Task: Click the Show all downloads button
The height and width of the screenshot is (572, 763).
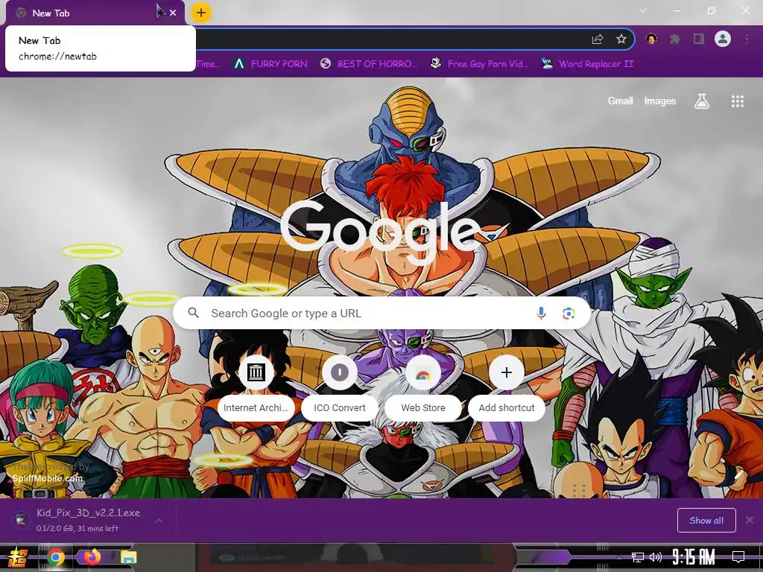Action: [x=706, y=521]
